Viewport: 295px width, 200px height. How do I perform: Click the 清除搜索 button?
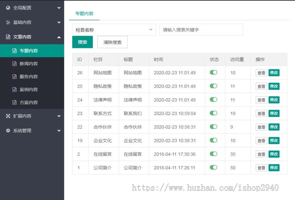coord(112,42)
